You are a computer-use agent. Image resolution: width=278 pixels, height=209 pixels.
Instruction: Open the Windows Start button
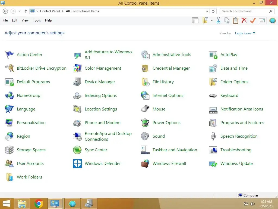tap(7, 204)
